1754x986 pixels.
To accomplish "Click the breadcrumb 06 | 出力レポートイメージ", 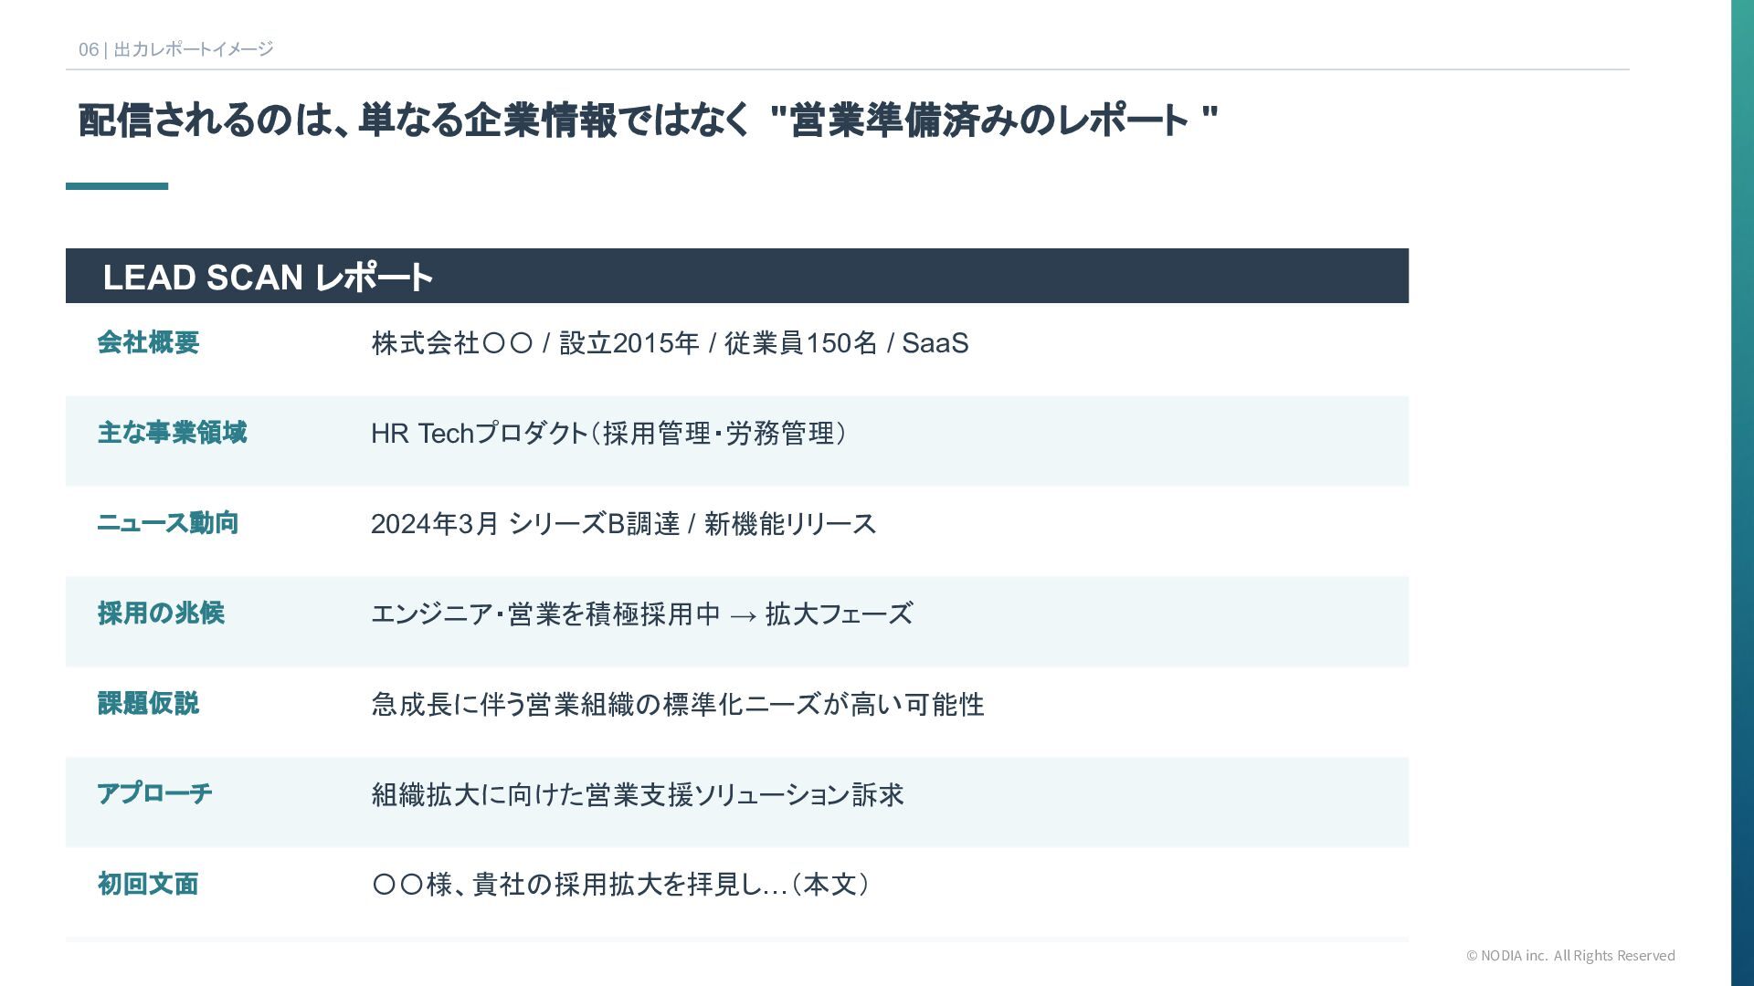I will [175, 49].
